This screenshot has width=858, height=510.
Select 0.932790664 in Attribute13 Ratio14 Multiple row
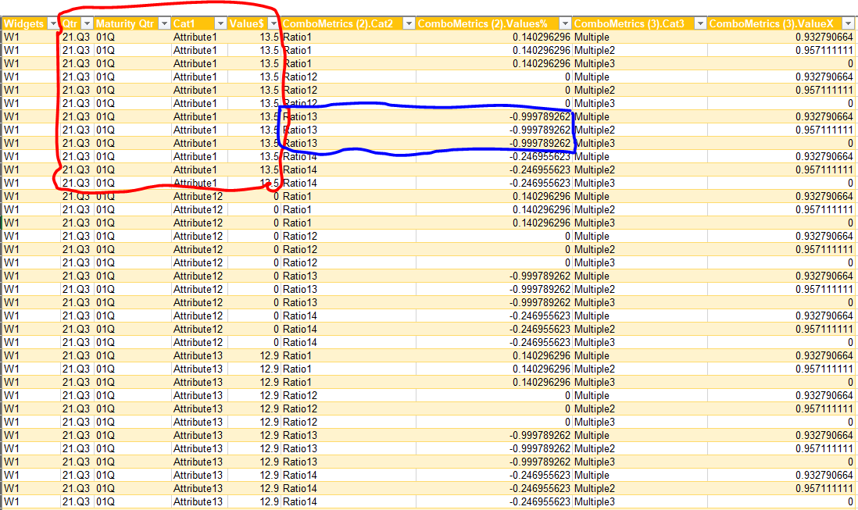click(x=781, y=475)
